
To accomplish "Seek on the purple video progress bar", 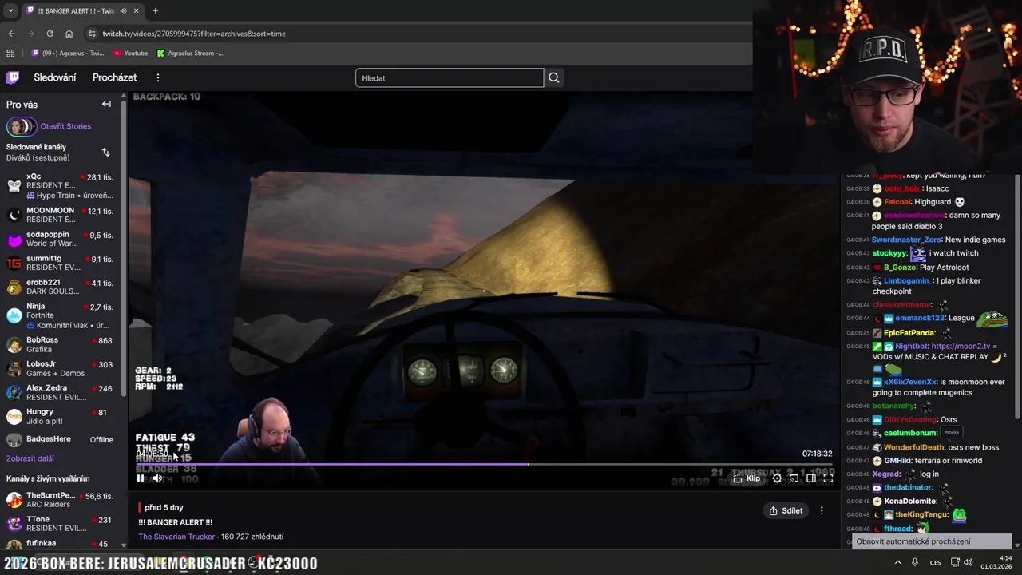I will [484, 464].
